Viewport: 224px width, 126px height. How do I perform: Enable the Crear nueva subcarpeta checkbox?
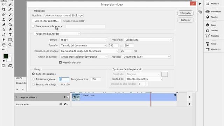(x=33, y=26)
